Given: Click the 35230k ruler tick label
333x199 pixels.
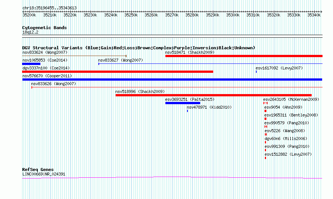Looking at the screenshot, I should click(x=90, y=15).
